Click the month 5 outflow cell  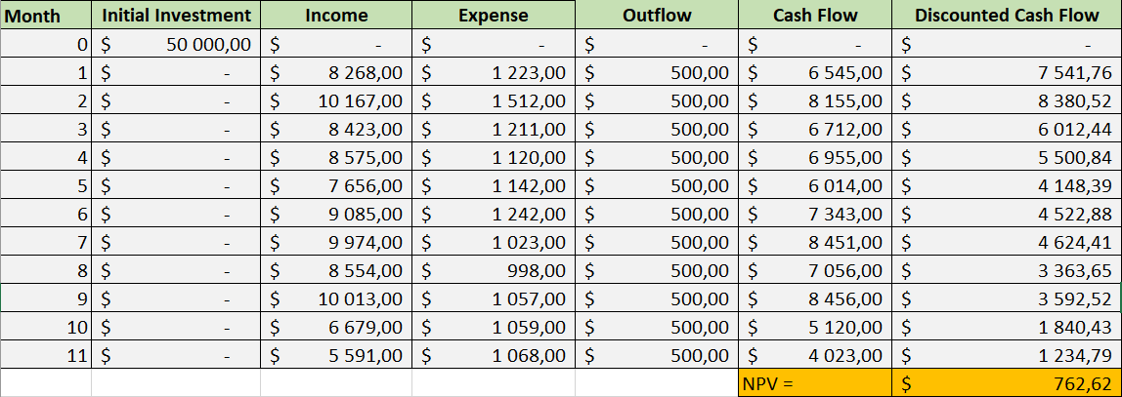tap(657, 185)
